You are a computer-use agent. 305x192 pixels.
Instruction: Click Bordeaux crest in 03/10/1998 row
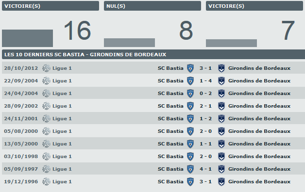[221, 157]
